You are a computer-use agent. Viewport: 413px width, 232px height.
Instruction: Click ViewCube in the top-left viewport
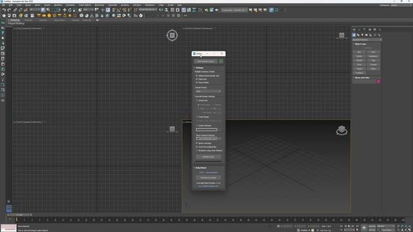pyautogui.click(x=172, y=35)
